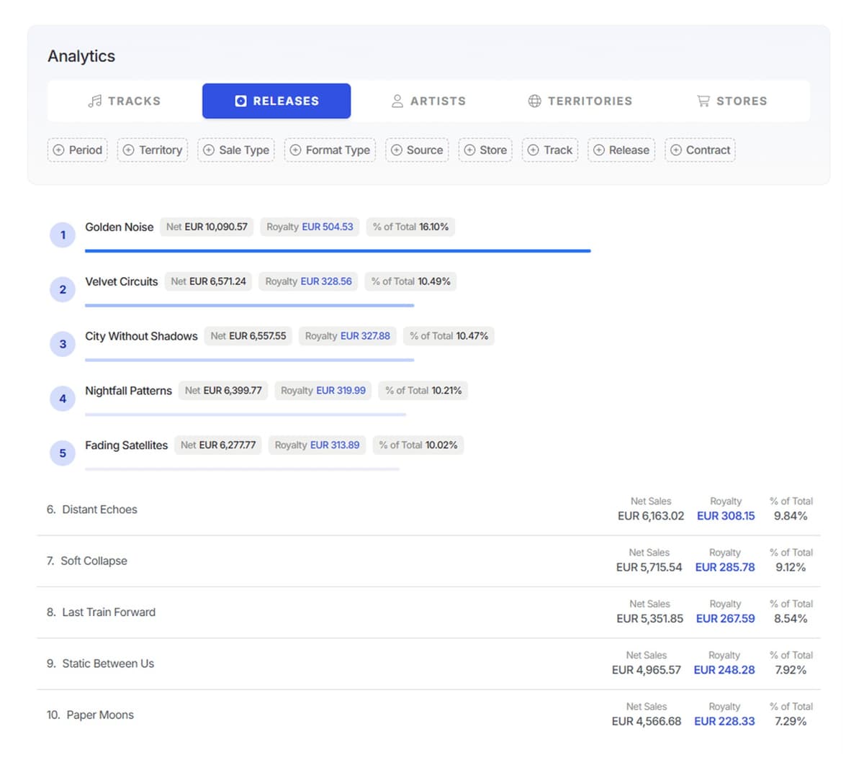864x770 pixels.
Task: Open the Territories tab
Action: coord(580,101)
